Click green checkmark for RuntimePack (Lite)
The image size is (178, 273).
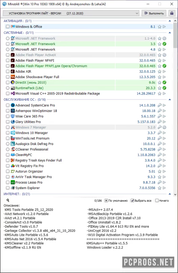tap(164, 88)
